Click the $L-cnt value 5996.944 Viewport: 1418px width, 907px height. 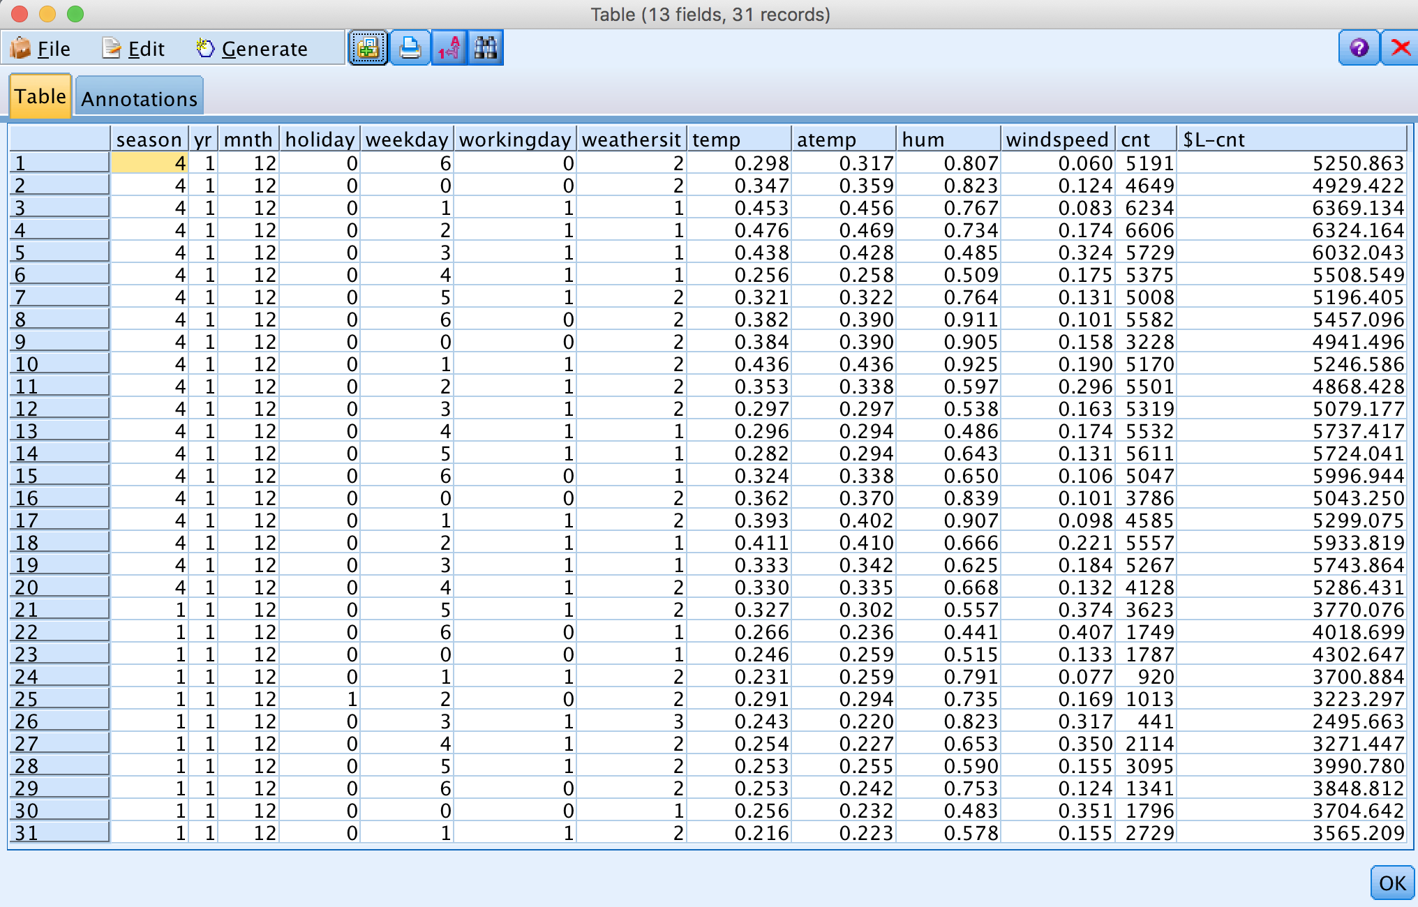(x=1357, y=476)
